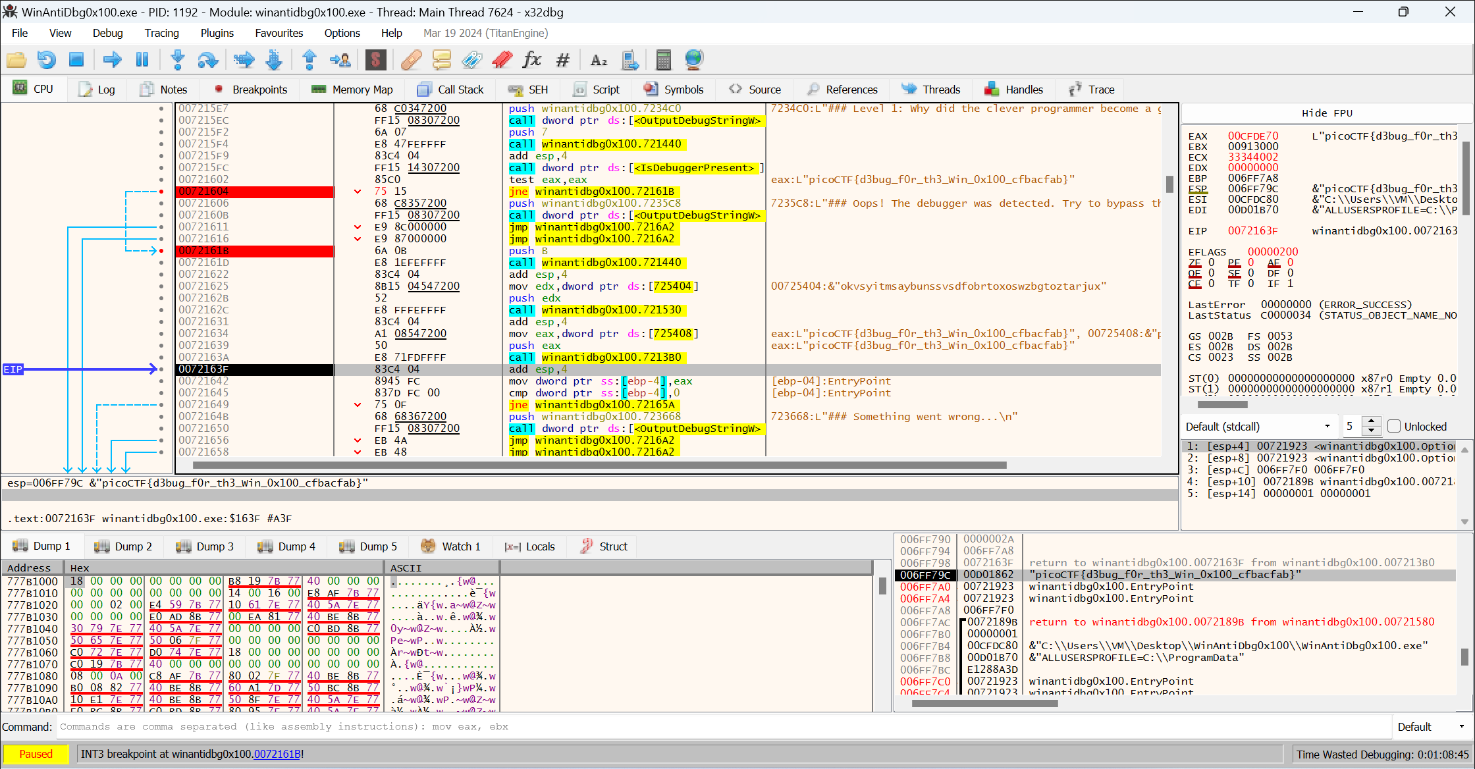Follow the 0072161B address link in status bar
The width and height of the screenshot is (1475, 769).
(277, 755)
